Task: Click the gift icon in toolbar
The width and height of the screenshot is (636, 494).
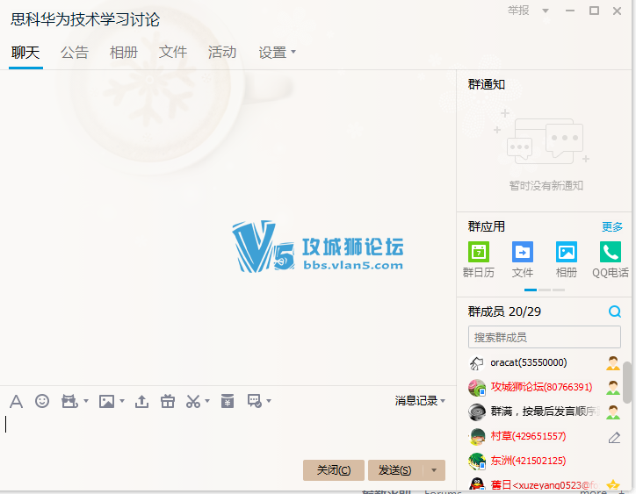Action: click(x=168, y=401)
